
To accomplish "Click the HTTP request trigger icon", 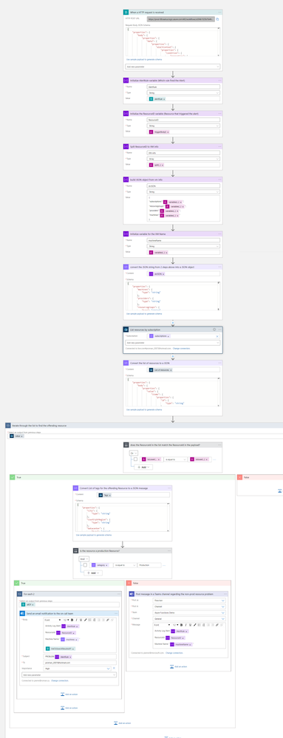I will coord(126,12).
